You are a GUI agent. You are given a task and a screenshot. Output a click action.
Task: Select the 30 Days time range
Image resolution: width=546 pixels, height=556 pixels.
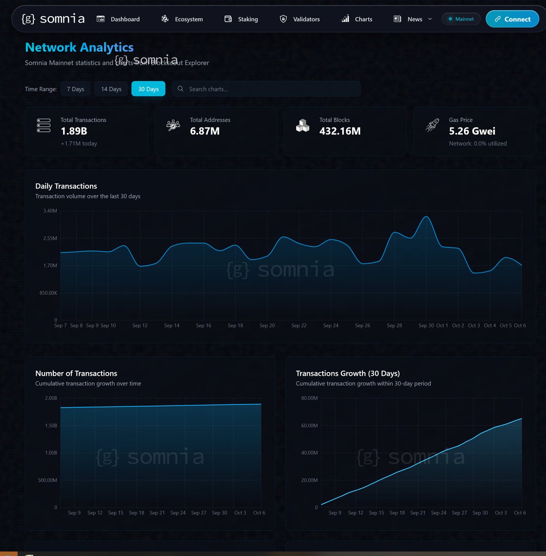[148, 89]
